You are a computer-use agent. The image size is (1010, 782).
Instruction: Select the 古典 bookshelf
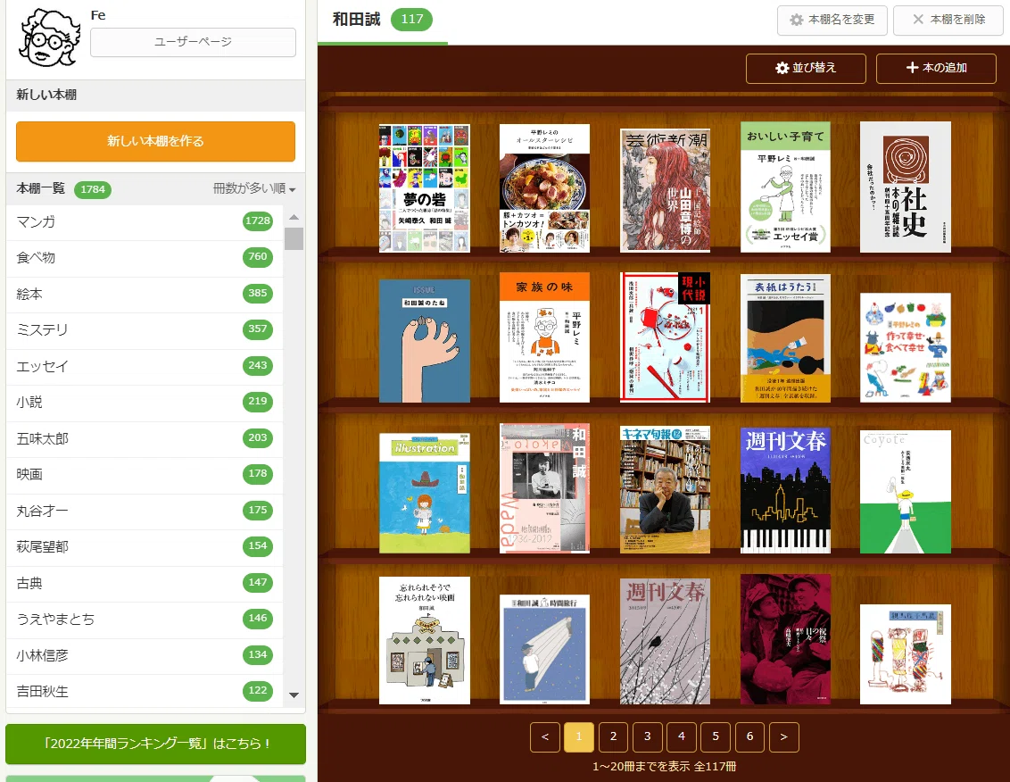tap(145, 583)
